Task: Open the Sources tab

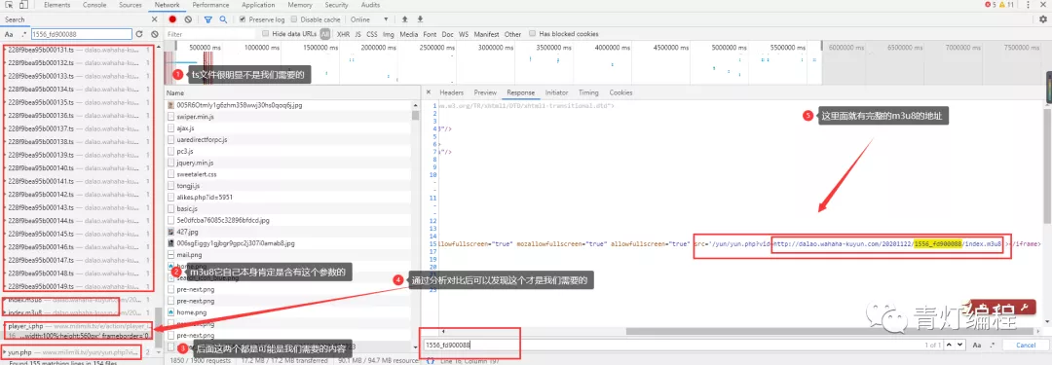Action: tap(131, 5)
